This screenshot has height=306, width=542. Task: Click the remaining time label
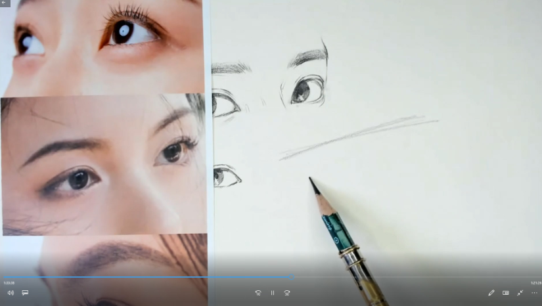point(536,283)
